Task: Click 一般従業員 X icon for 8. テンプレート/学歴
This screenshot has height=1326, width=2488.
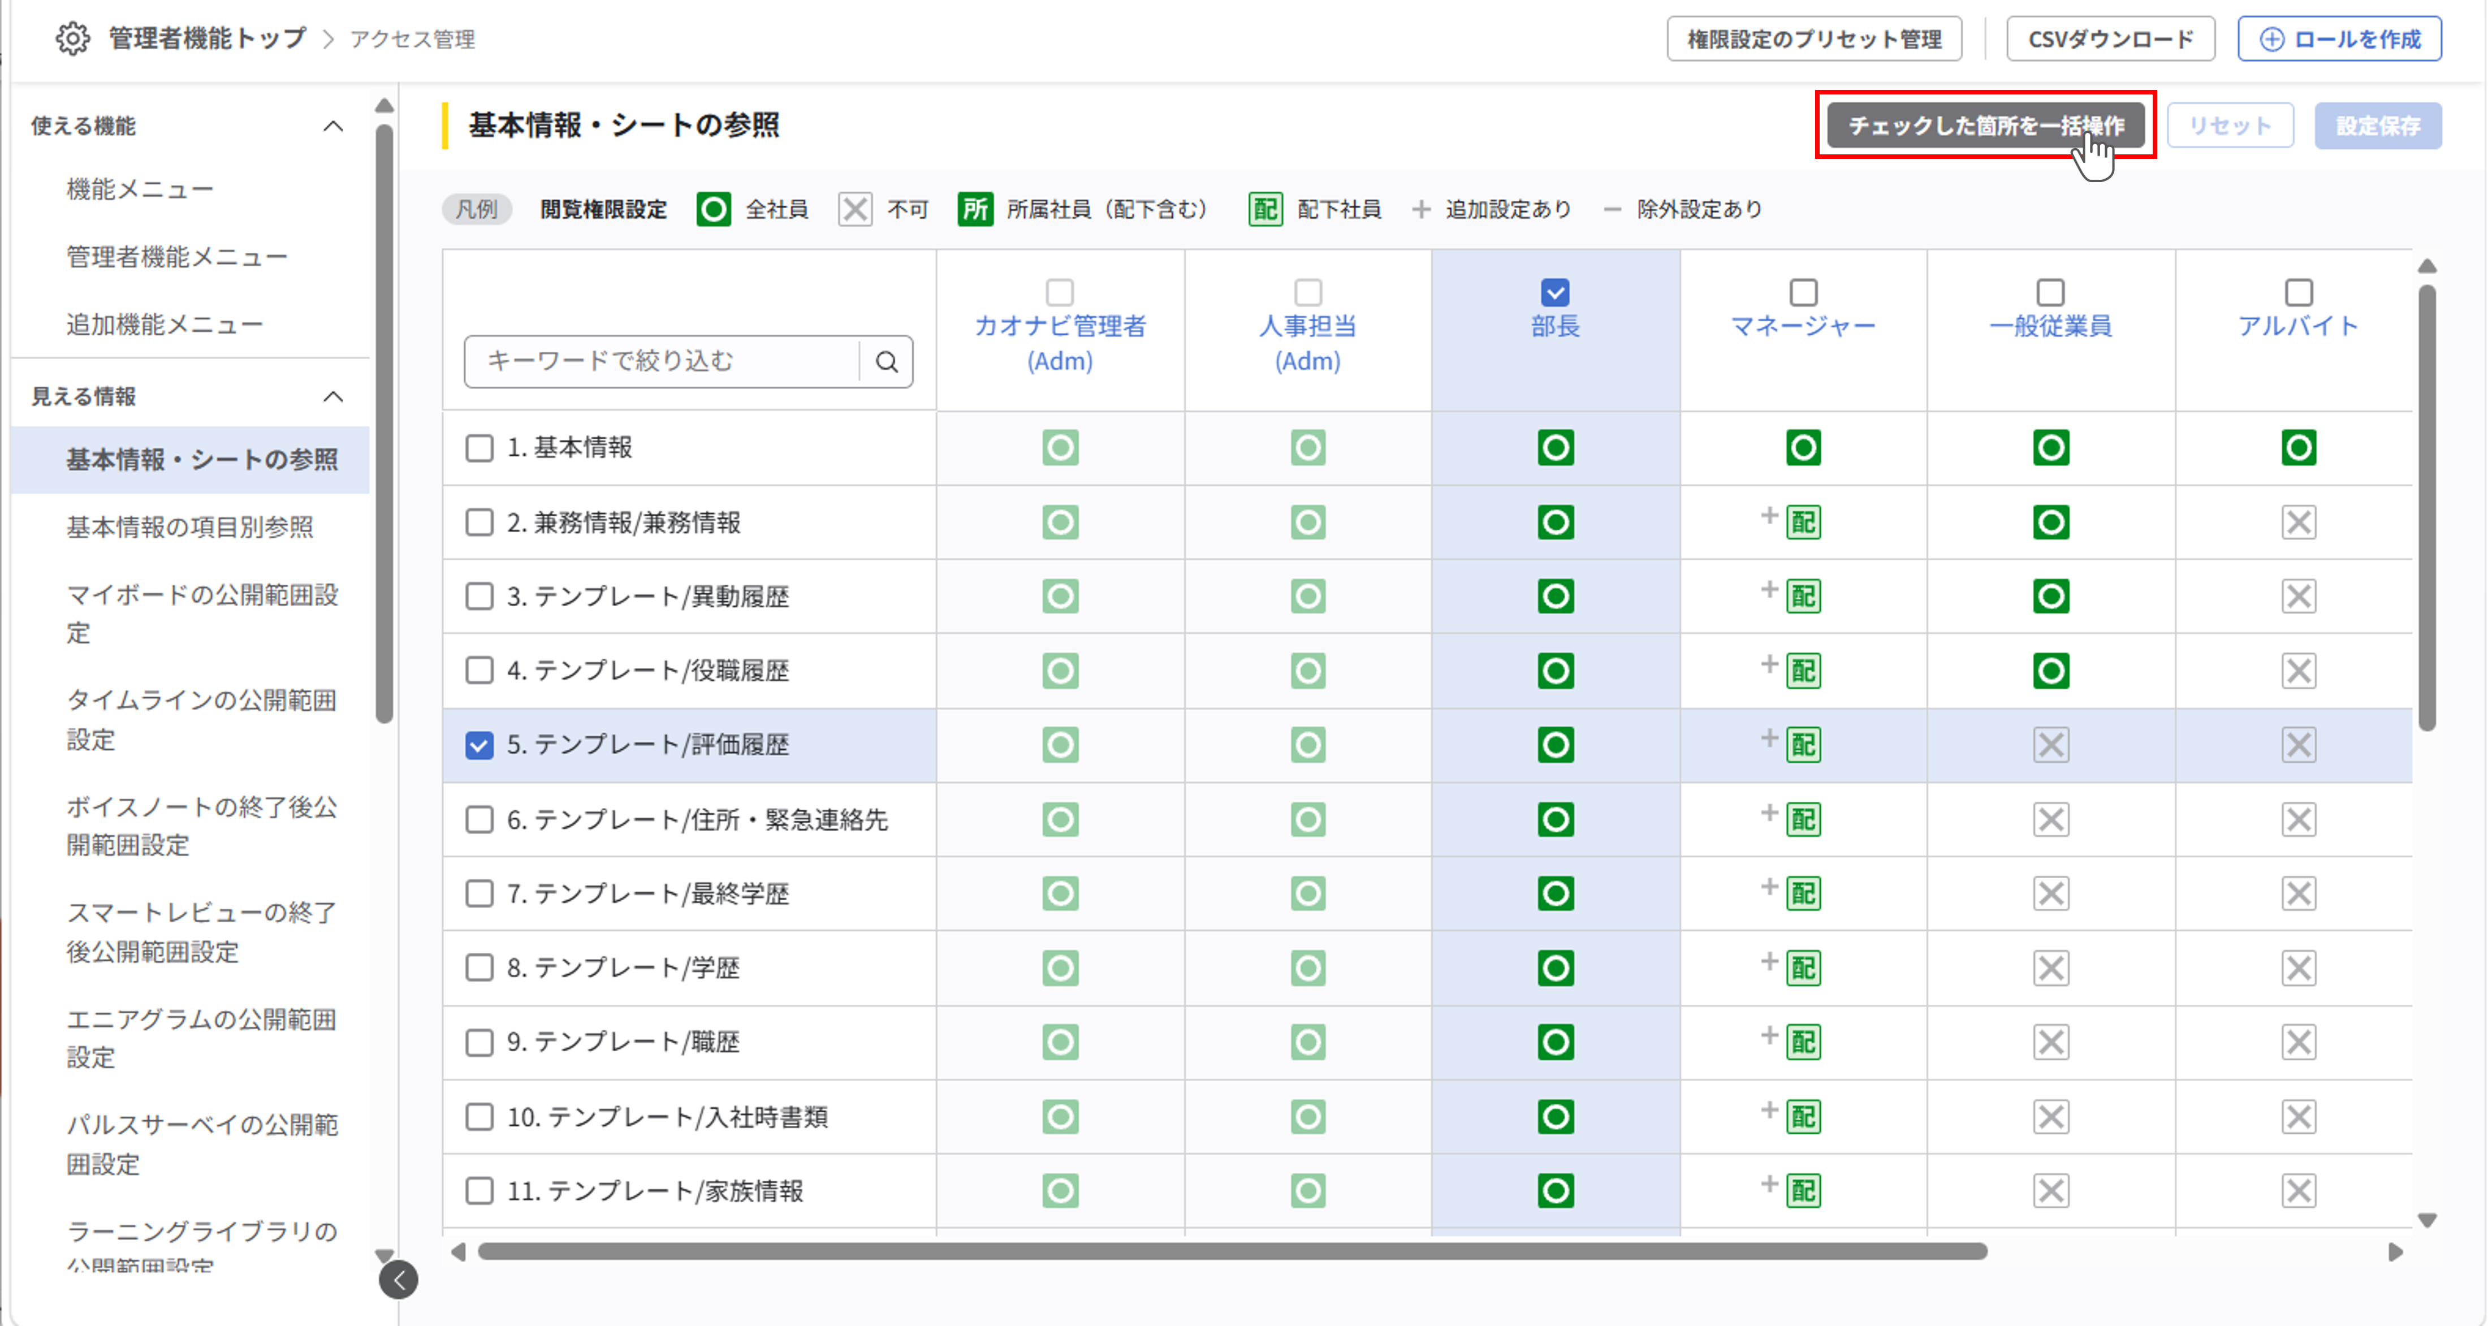Action: click(x=2050, y=967)
